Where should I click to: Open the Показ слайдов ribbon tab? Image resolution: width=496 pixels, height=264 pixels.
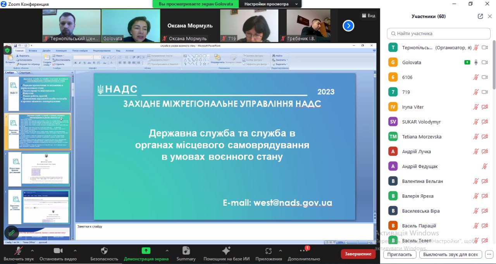pyautogui.click(x=80, y=51)
